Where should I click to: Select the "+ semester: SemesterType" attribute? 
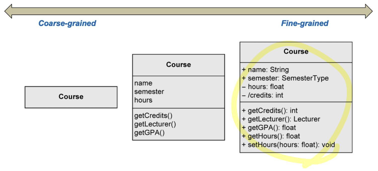[285, 78]
